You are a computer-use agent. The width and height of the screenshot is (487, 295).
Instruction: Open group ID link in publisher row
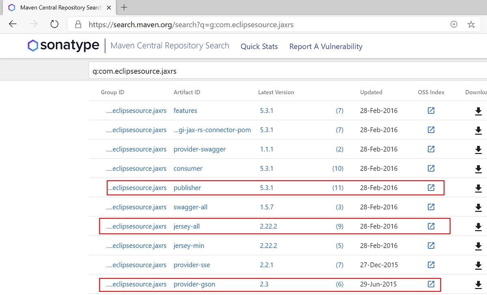coord(136,188)
